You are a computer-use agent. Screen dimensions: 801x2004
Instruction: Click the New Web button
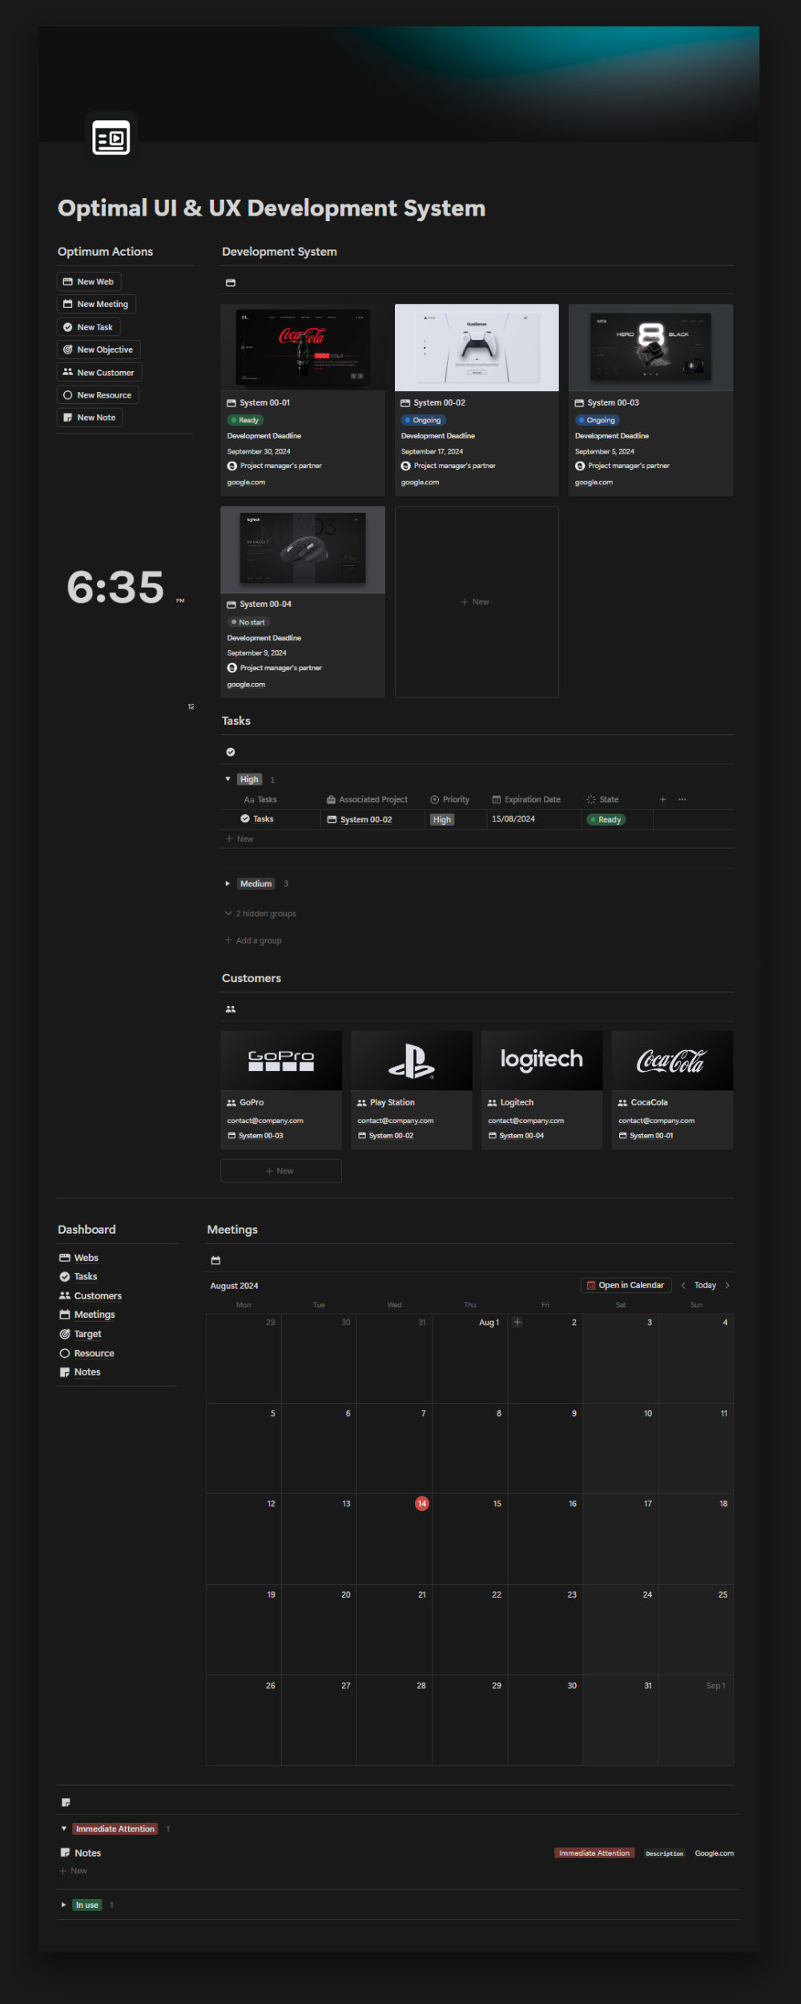89,281
